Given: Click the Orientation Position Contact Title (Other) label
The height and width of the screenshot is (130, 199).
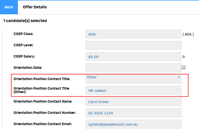Looking at the screenshot, I should (41, 90).
